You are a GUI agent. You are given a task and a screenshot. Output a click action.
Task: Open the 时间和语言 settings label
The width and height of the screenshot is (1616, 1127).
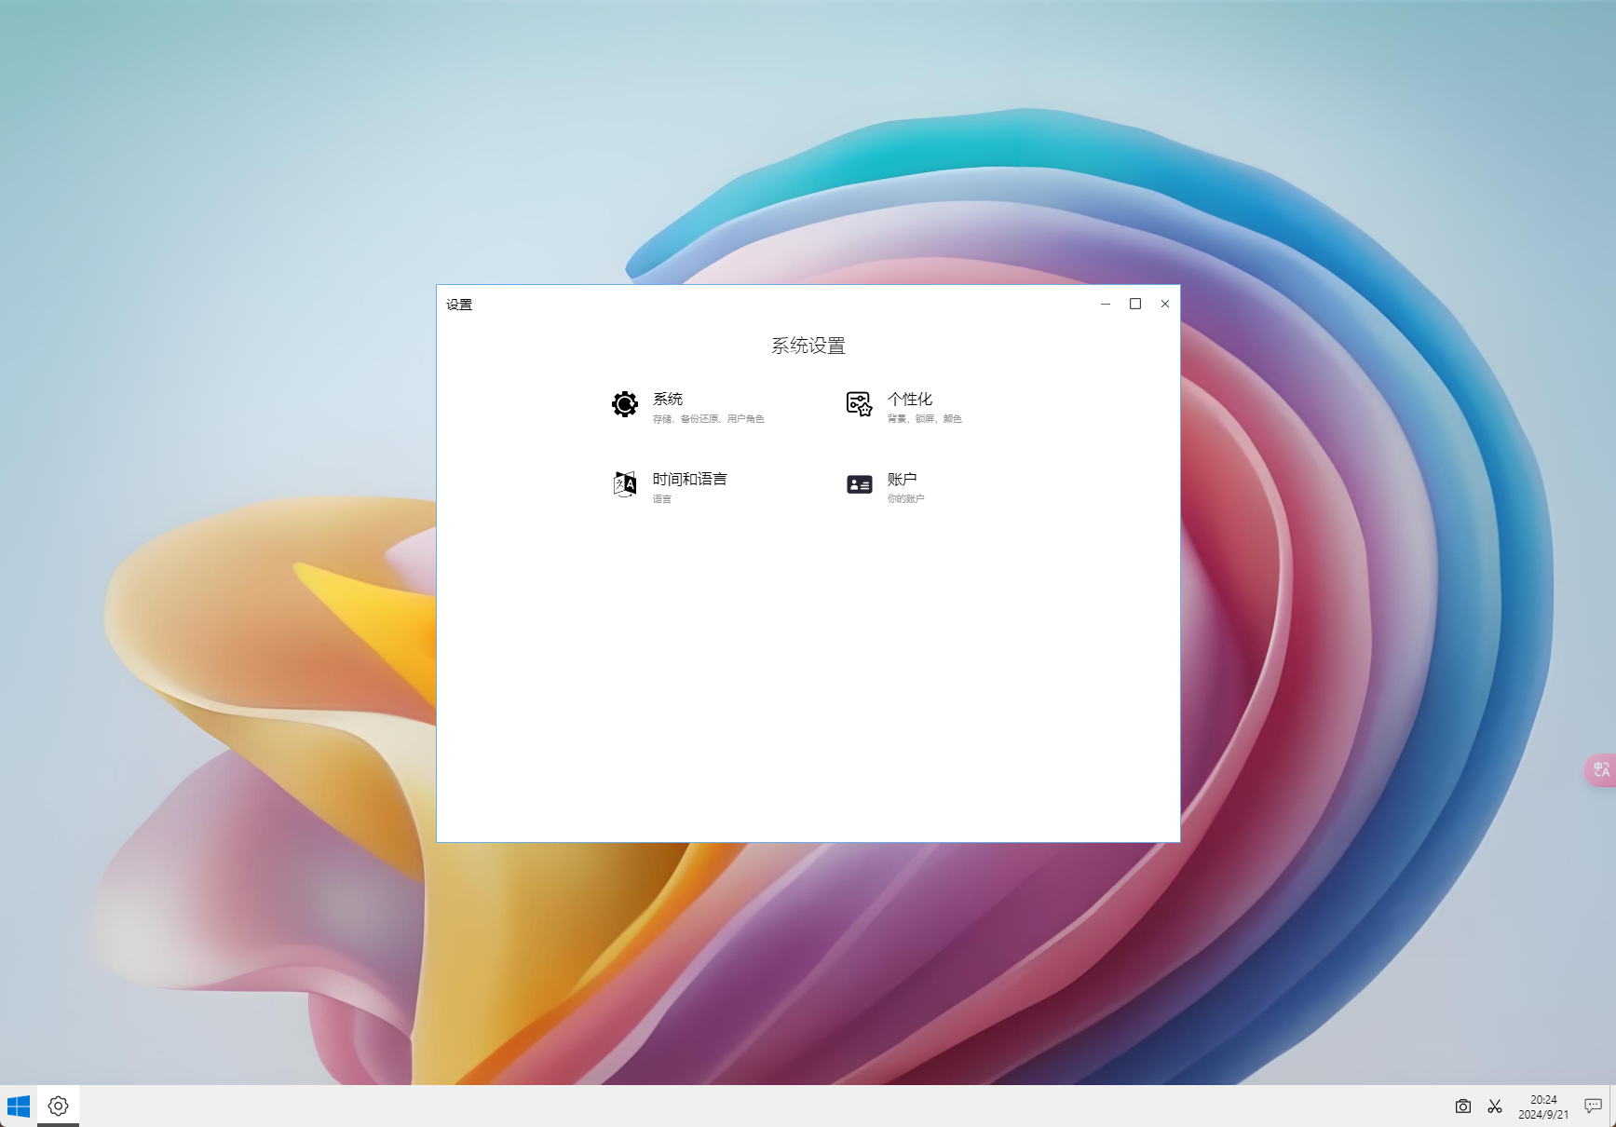[690, 479]
